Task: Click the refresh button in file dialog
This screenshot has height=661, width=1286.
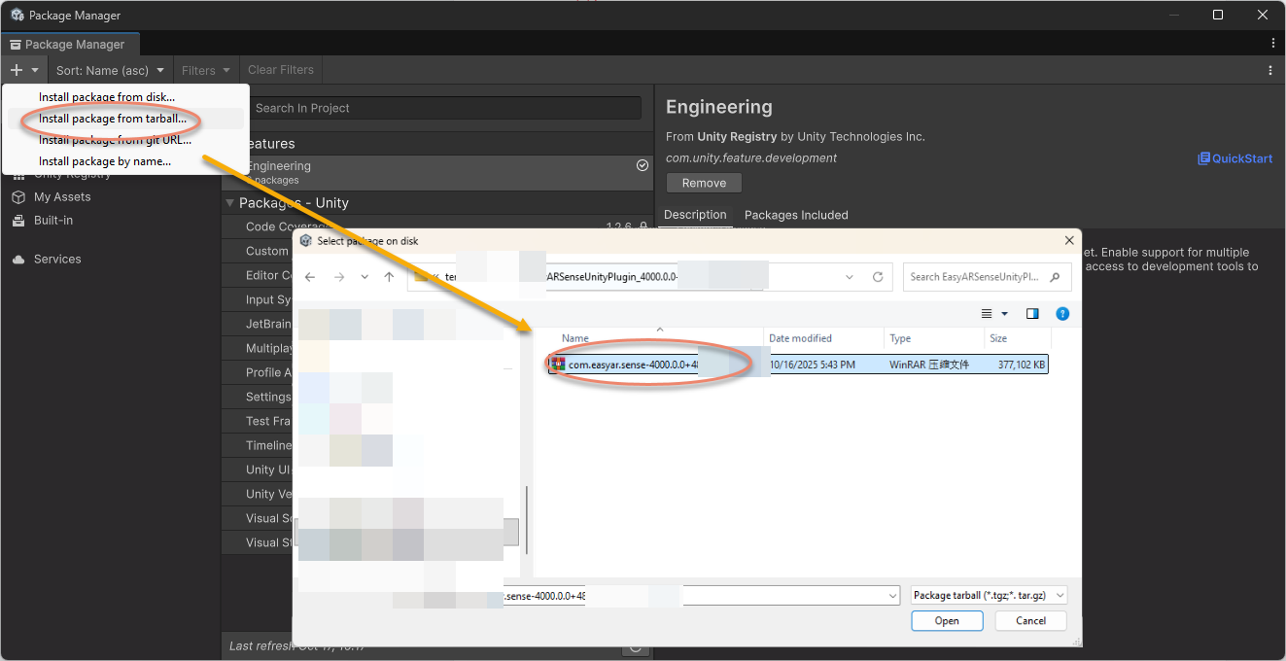Action: pos(877,277)
